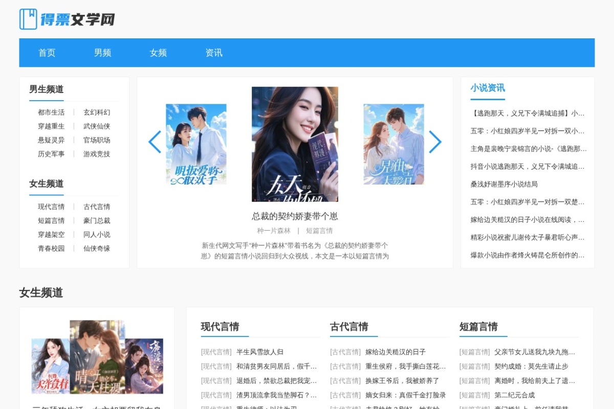Viewport: 614px width, 409px height.
Task: Open 短篇言情 column heading
Action: point(478,327)
